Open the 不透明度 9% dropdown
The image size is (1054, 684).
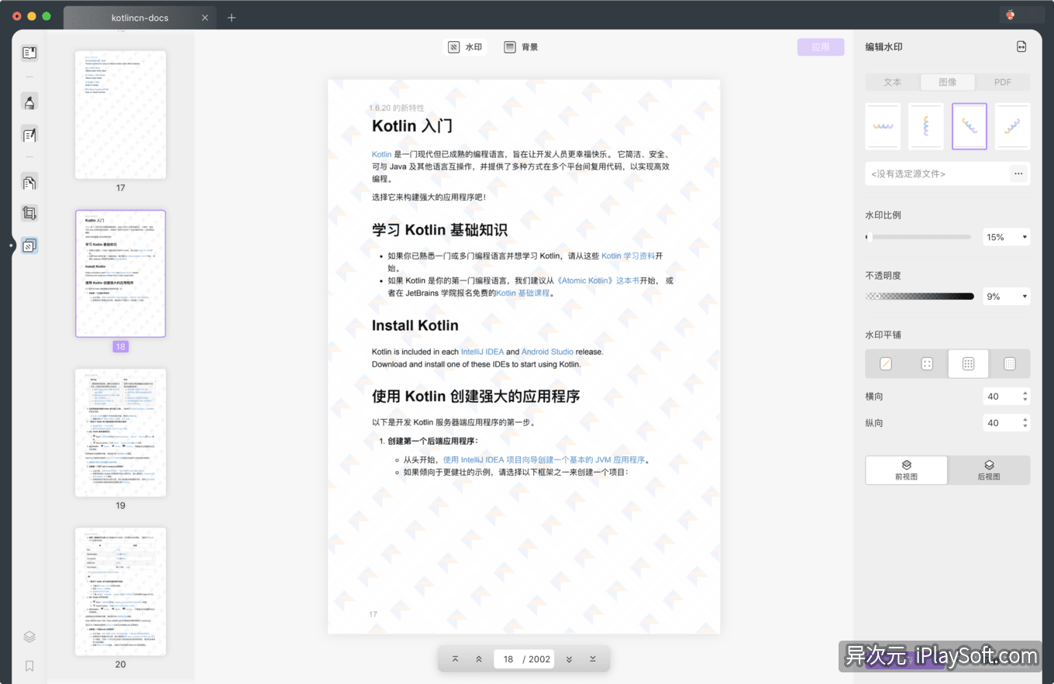[x=1006, y=297]
